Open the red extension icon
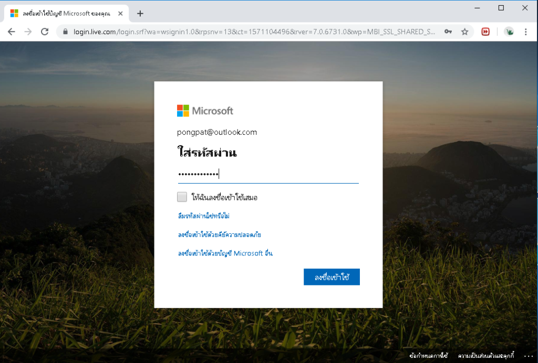The width and height of the screenshot is (538, 363). click(x=485, y=32)
